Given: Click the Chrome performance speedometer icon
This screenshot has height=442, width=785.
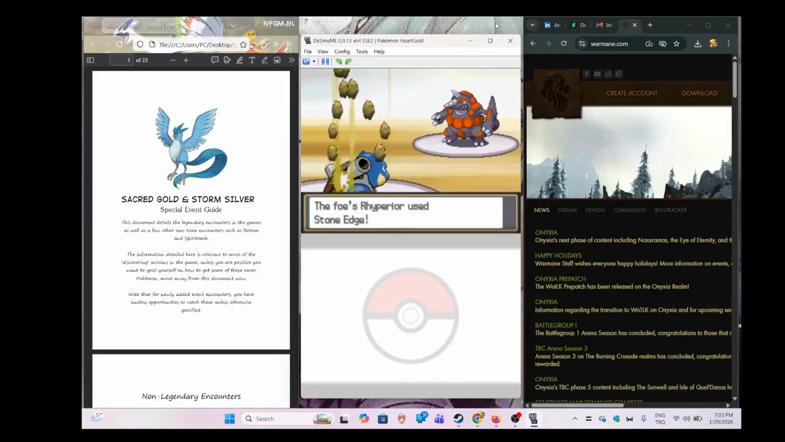Looking at the screenshot, I should point(649,44).
